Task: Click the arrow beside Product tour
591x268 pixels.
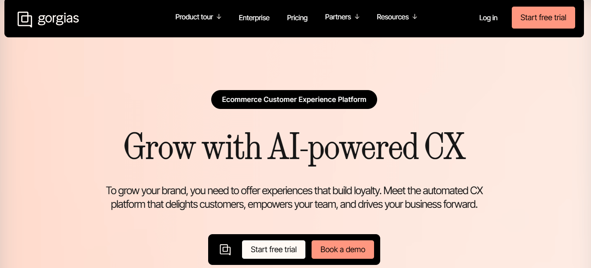Action: click(219, 17)
